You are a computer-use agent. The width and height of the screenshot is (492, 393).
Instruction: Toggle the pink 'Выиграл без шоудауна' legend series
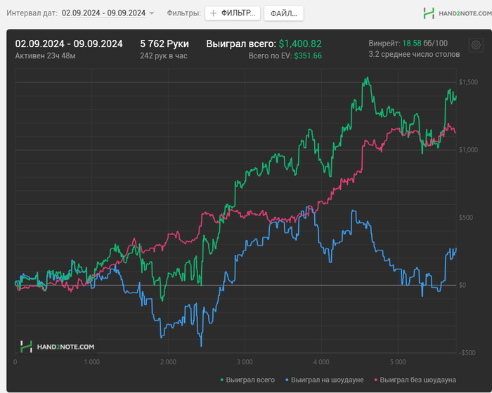(x=417, y=380)
